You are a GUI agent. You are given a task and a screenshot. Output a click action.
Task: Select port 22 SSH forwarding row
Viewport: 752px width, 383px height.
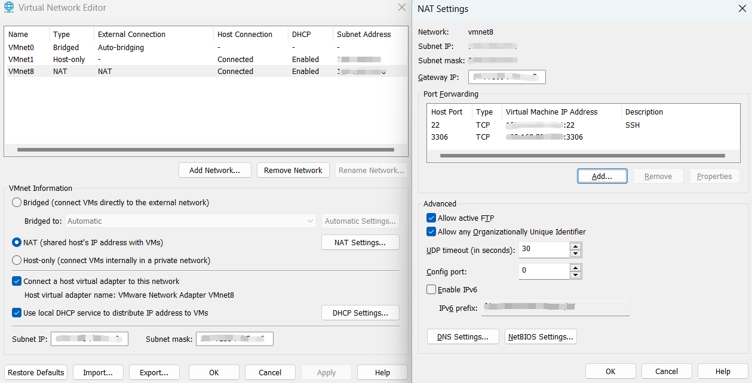click(583, 125)
